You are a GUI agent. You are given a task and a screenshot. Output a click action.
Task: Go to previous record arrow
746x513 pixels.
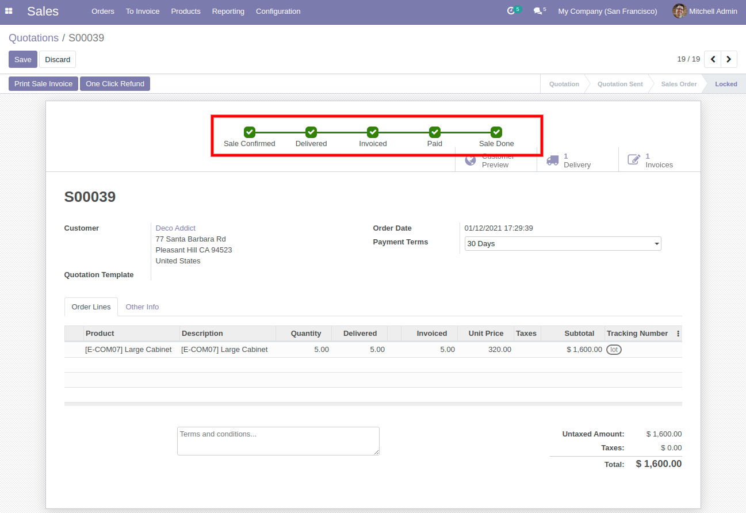point(713,59)
